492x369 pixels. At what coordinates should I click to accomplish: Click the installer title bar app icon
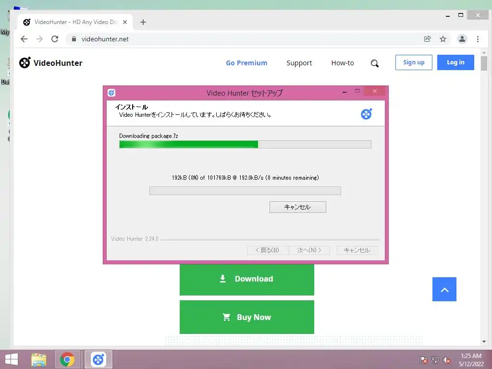111,93
